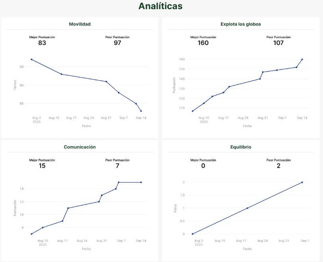Click Peor Puntuación value 2 in Equilibrio
Image resolution: width=323 pixels, height=262 pixels.
(x=278, y=166)
